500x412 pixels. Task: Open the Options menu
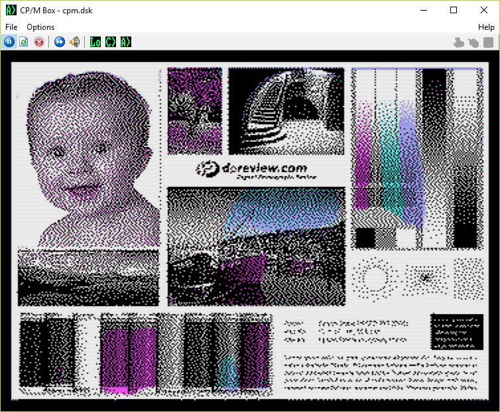[40, 27]
